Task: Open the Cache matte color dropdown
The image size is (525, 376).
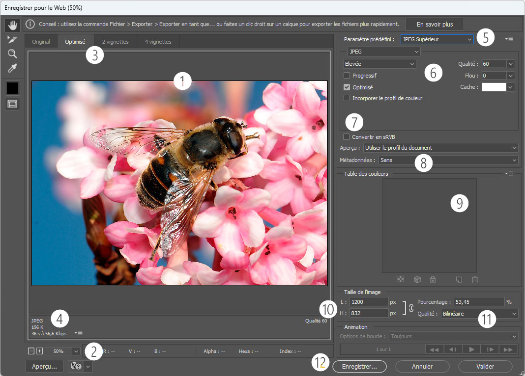Action: (511, 87)
